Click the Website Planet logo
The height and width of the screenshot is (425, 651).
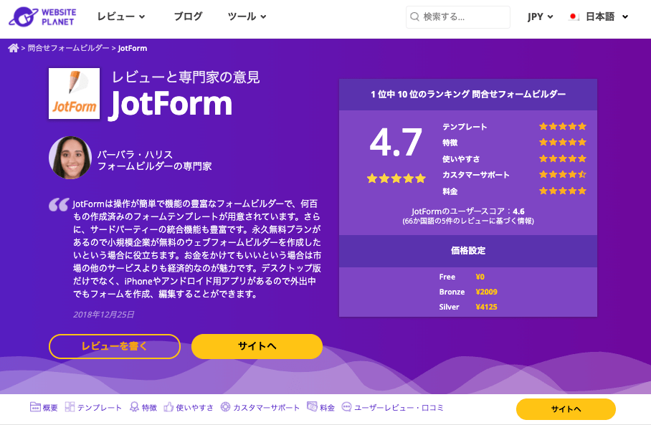click(42, 17)
